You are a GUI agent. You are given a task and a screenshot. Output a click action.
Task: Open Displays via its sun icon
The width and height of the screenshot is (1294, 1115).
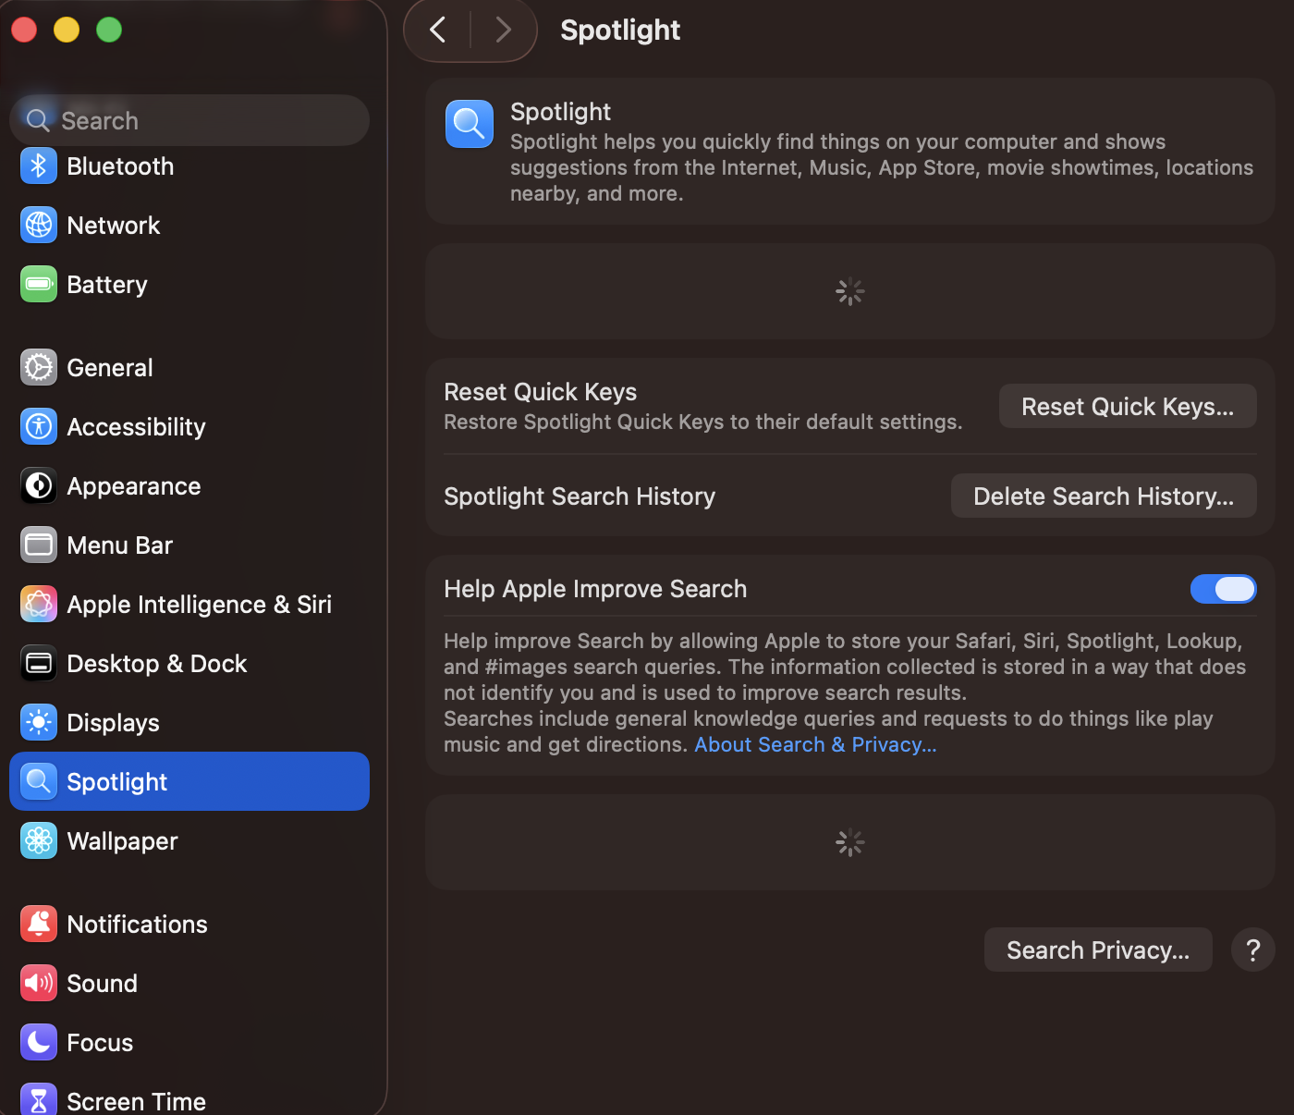[x=39, y=723]
